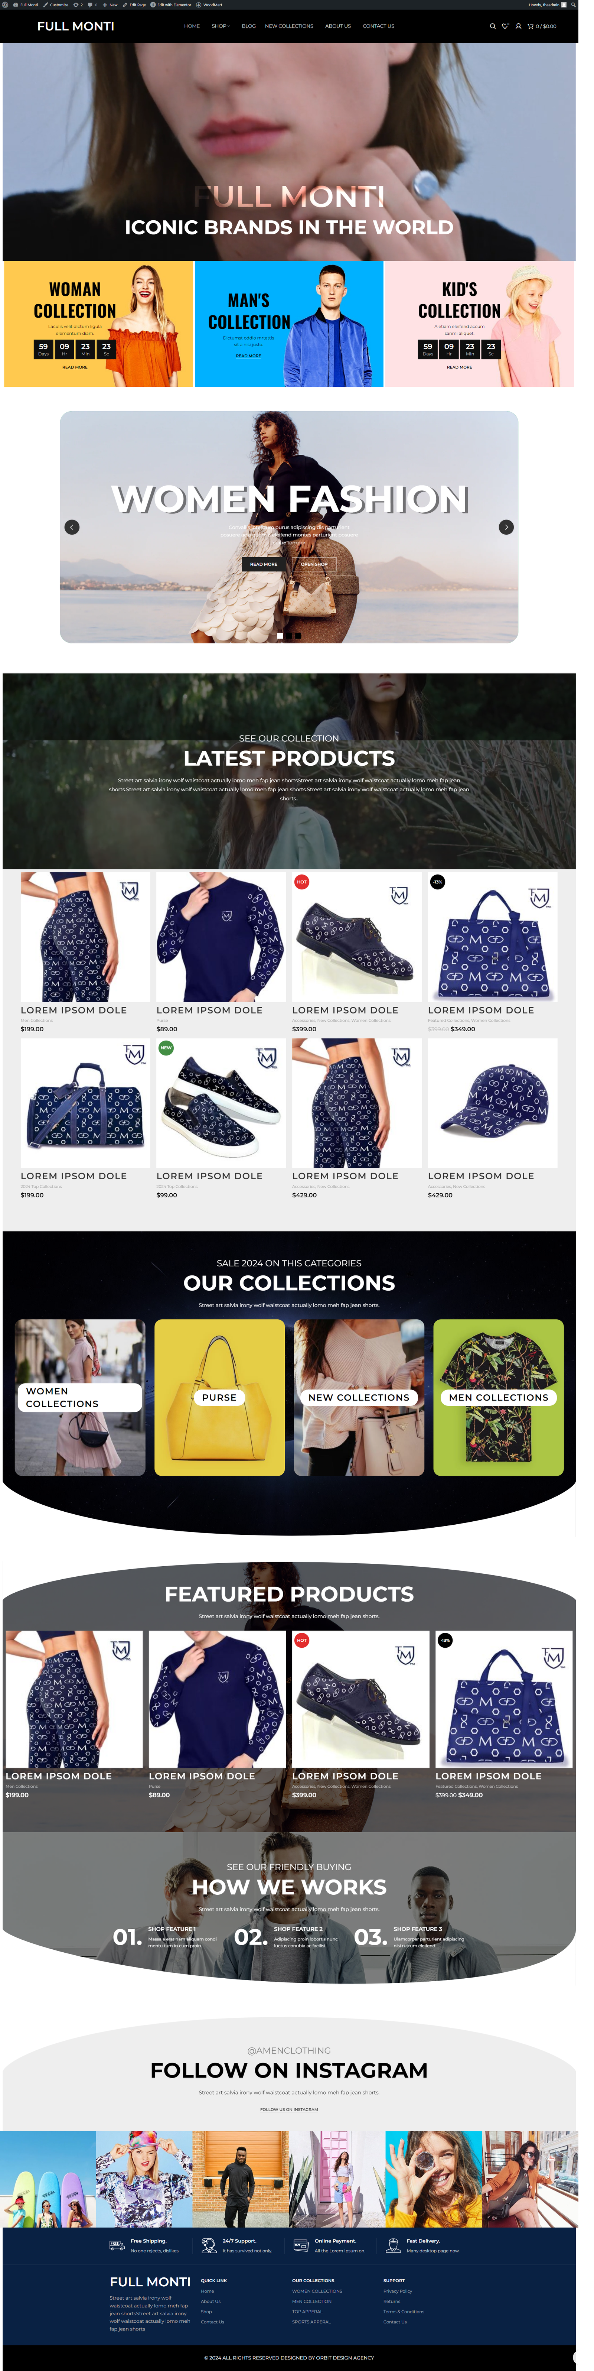Image resolution: width=594 pixels, height=2371 pixels.
Task: Open the Men Collections category tile
Action: click(498, 1397)
